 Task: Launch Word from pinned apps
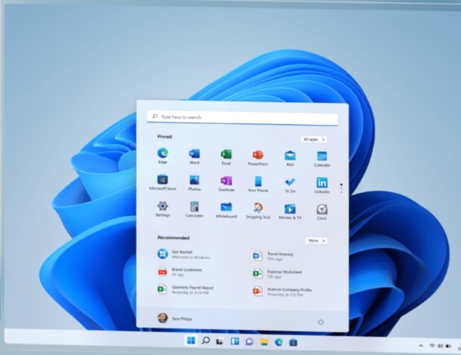pyautogui.click(x=194, y=157)
